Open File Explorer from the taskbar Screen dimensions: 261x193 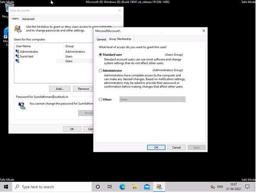[135, 187]
